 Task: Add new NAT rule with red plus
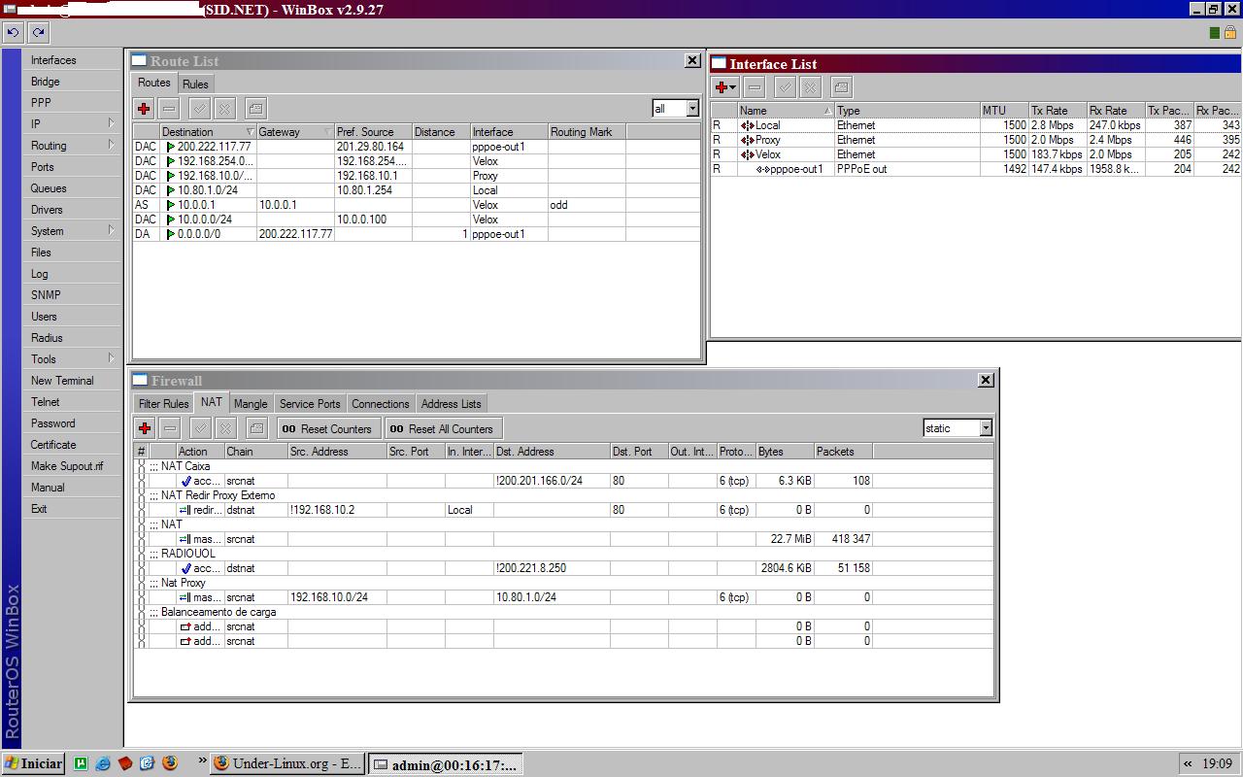[145, 428]
